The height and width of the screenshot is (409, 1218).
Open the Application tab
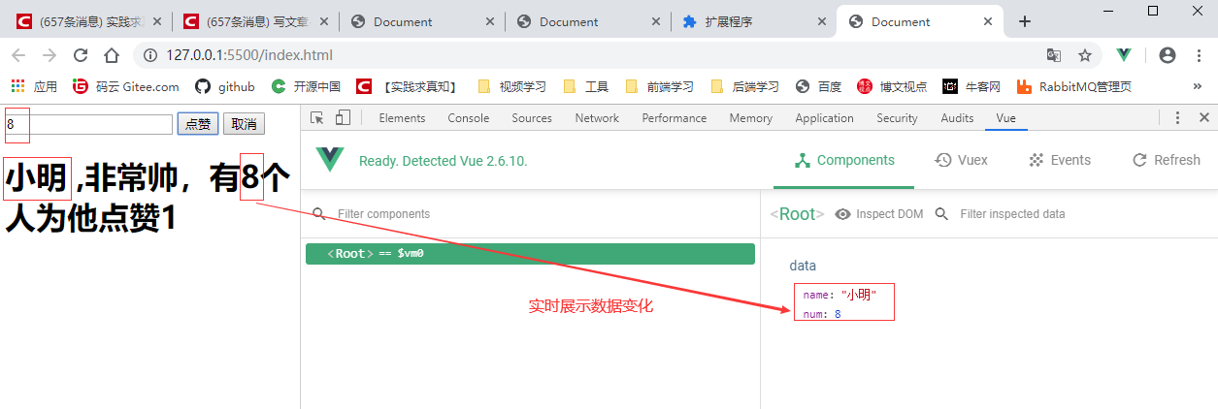click(824, 118)
